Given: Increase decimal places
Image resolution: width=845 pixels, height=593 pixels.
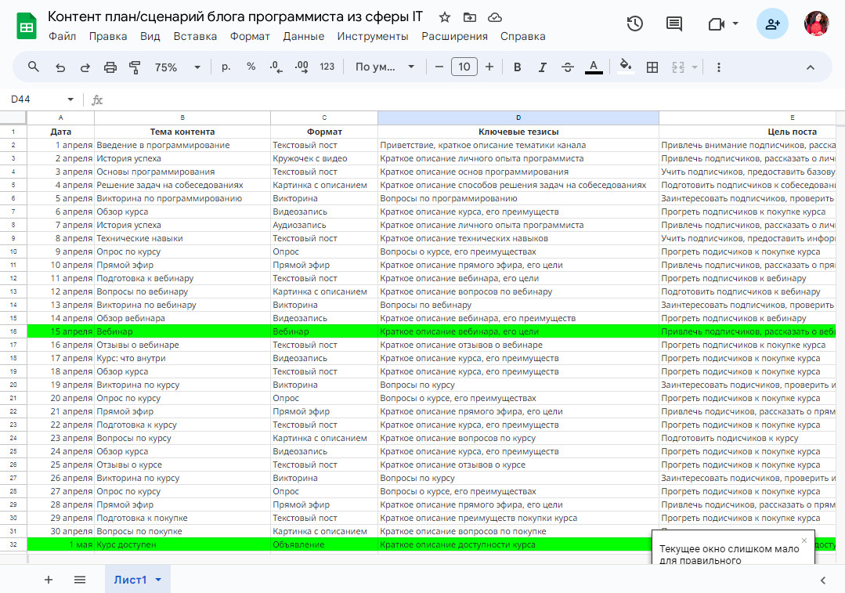Looking at the screenshot, I should pos(302,67).
